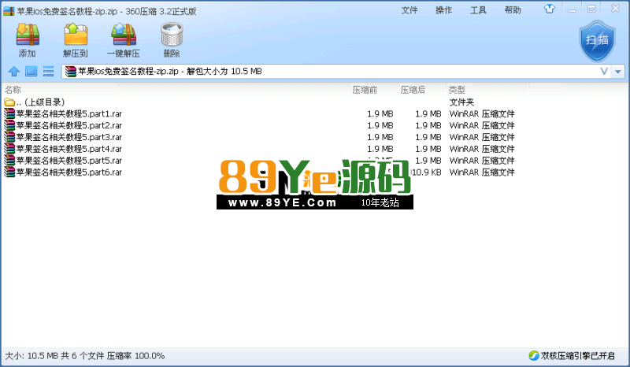Click WinRAR 压缩文件 type for part1
The width and height of the screenshot is (630, 367).
click(482, 113)
